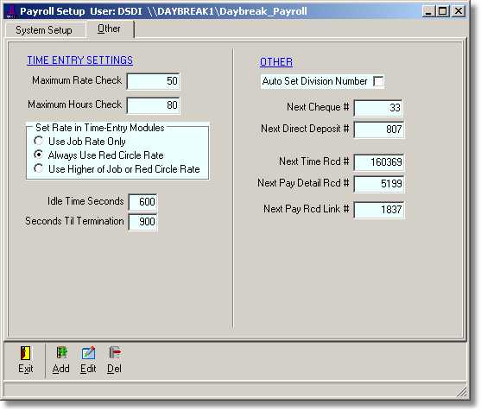Select Use Job Rate Only option
481x411 pixels.
38,141
